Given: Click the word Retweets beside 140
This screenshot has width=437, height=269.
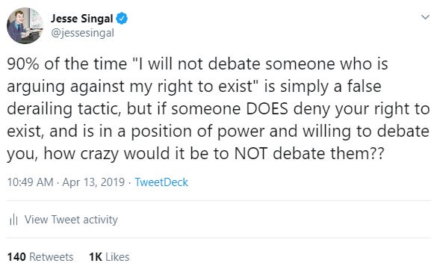Looking at the screenshot, I should 52,257.
